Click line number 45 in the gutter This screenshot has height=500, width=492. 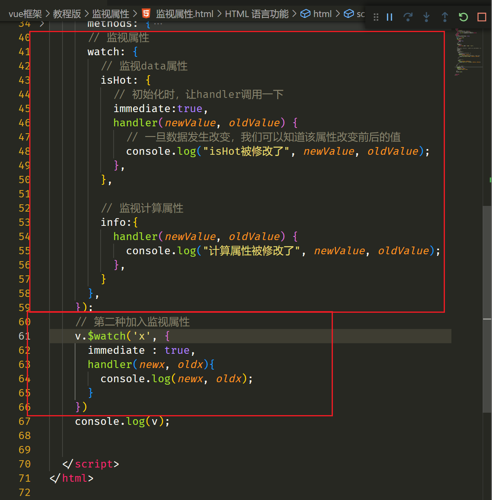[24, 108]
